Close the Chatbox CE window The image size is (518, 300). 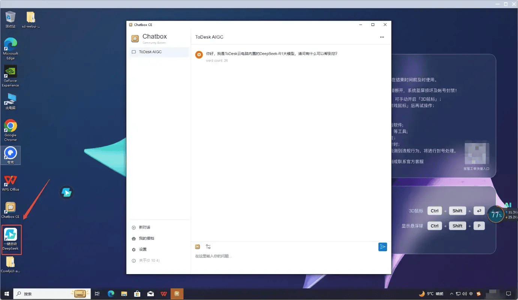[x=385, y=25]
